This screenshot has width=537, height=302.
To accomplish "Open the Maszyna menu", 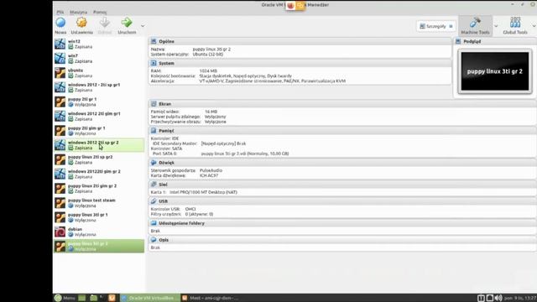I will (x=78, y=12).
